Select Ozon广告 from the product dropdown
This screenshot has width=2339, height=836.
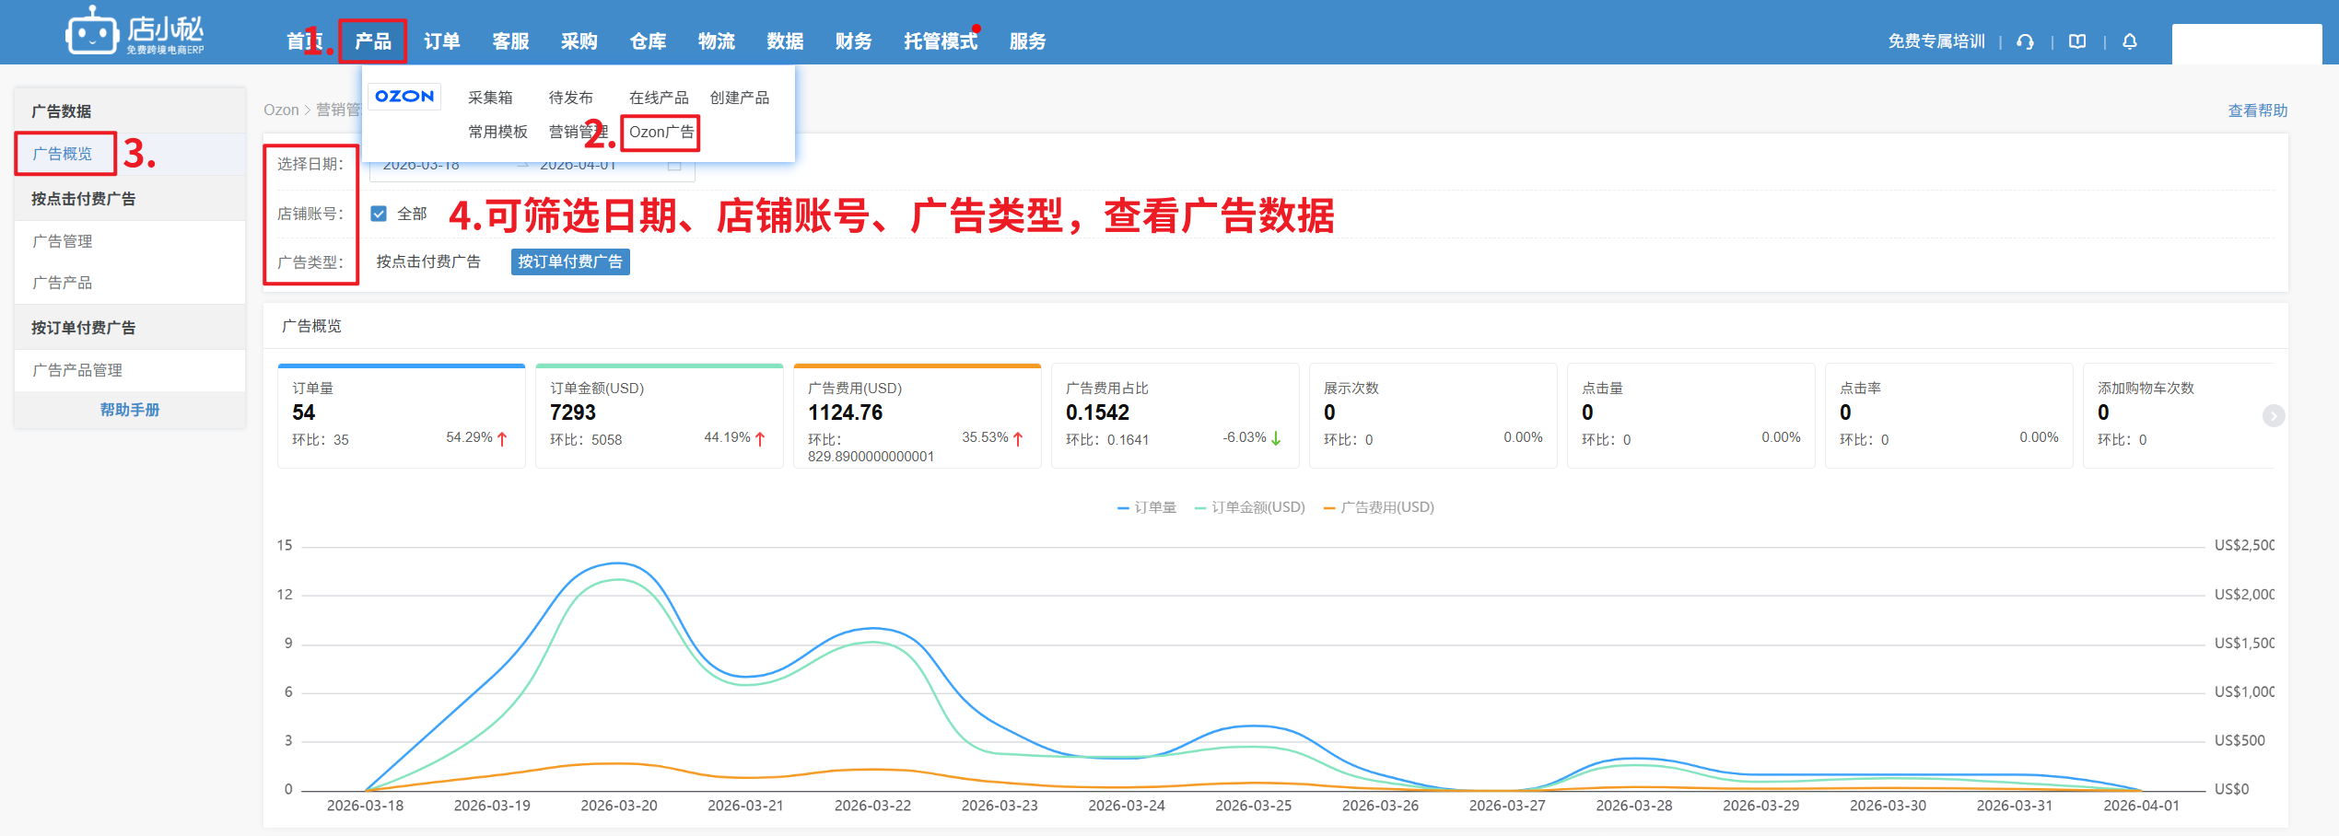[661, 133]
